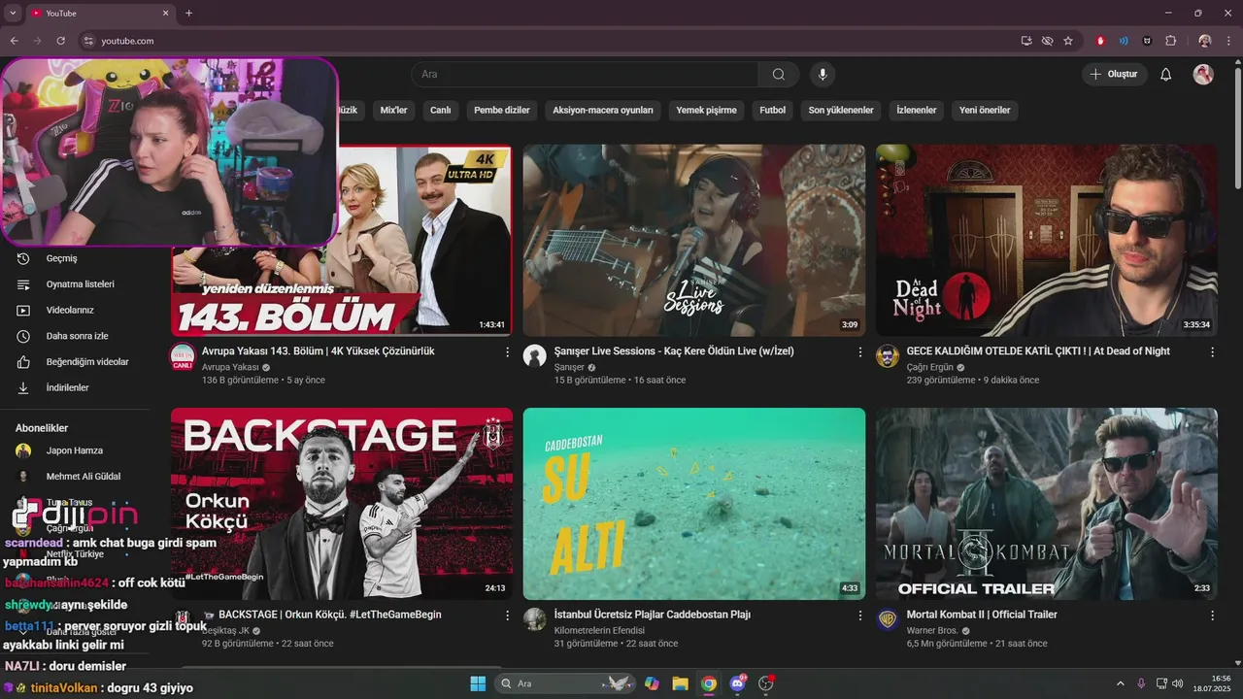Click the Avrupa Yakası channel avatar
The image size is (1243, 699).
pyautogui.click(x=183, y=356)
